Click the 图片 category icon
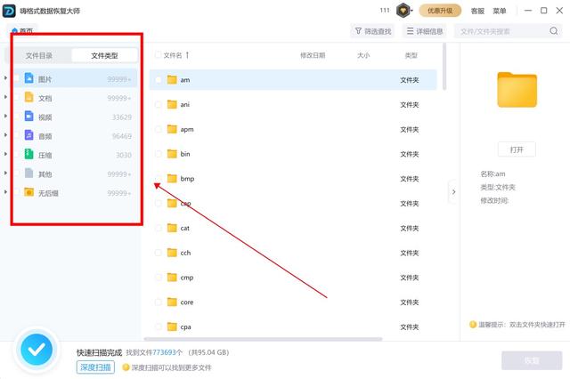 [x=28, y=78]
